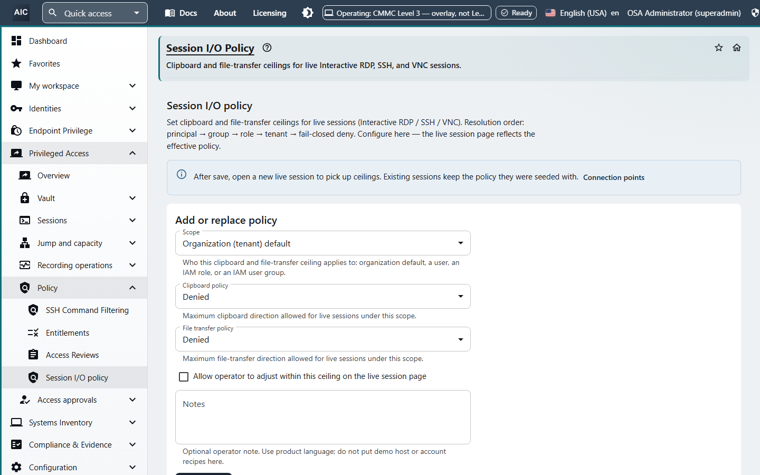Follow the Connection points link
Viewport: 760px width, 475px height.
click(x=614, y=177)
